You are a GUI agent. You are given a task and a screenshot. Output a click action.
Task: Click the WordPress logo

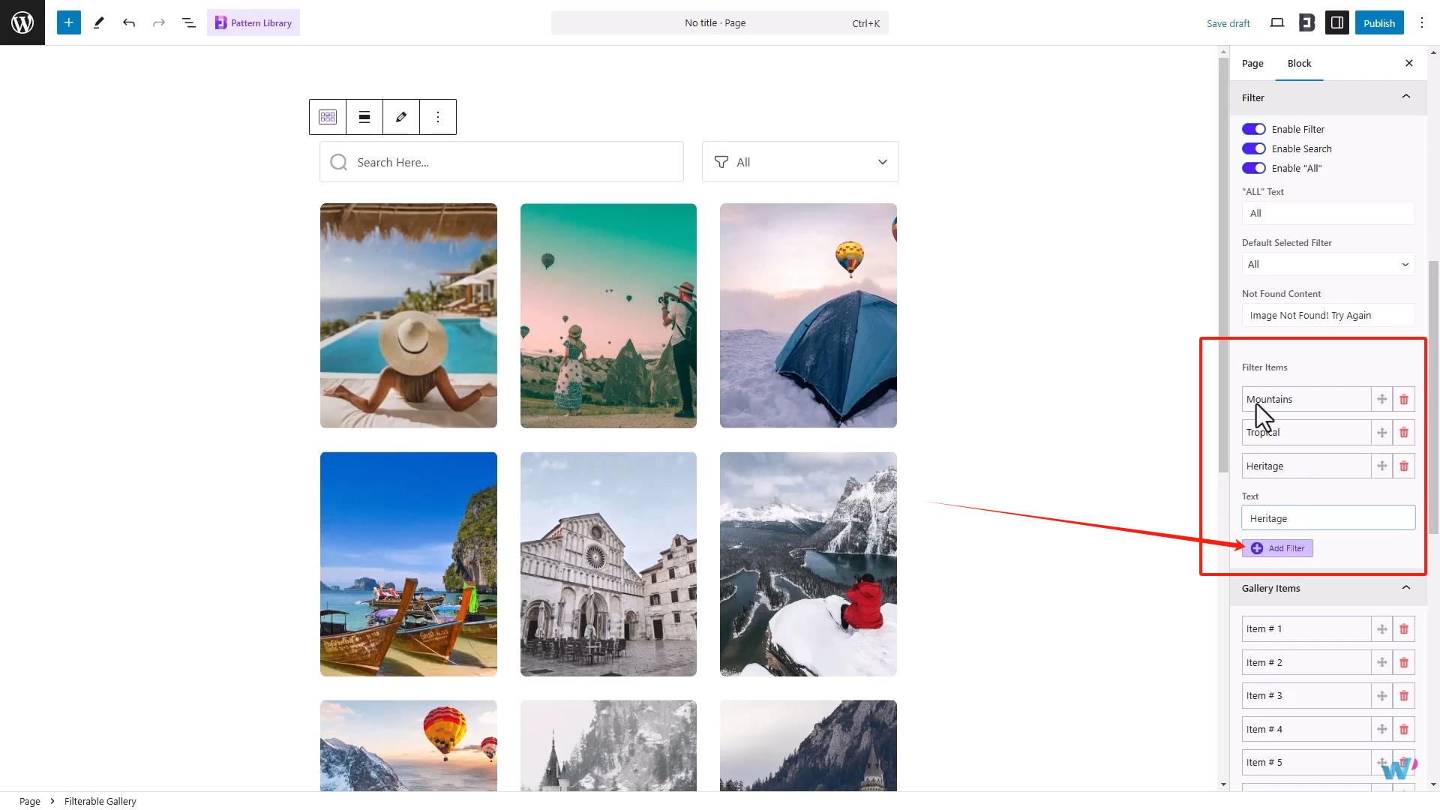coord(22,22)
